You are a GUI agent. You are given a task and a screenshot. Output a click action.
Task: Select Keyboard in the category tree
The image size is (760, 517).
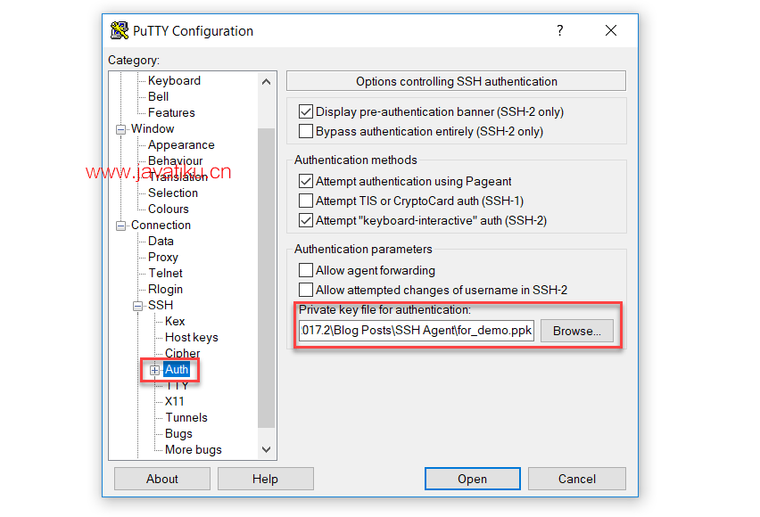[174, 80]
